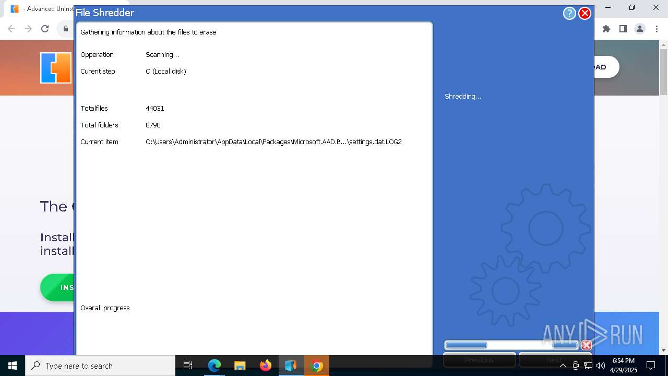
Task: Click the green INSTALL button on webpage
Action: [x=57, y=287]
